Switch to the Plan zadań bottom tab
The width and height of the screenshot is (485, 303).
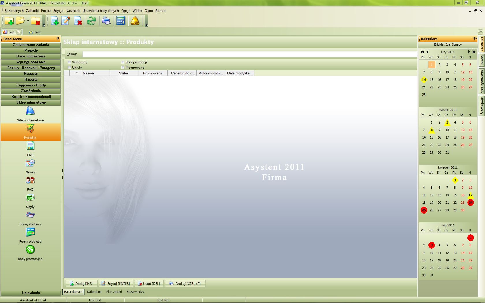point(114,292)
